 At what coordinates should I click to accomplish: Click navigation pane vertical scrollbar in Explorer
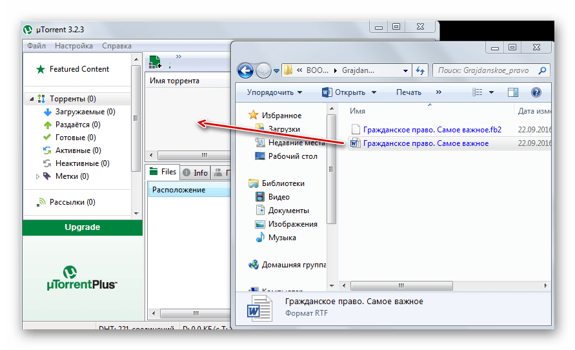tap(332, 169)
